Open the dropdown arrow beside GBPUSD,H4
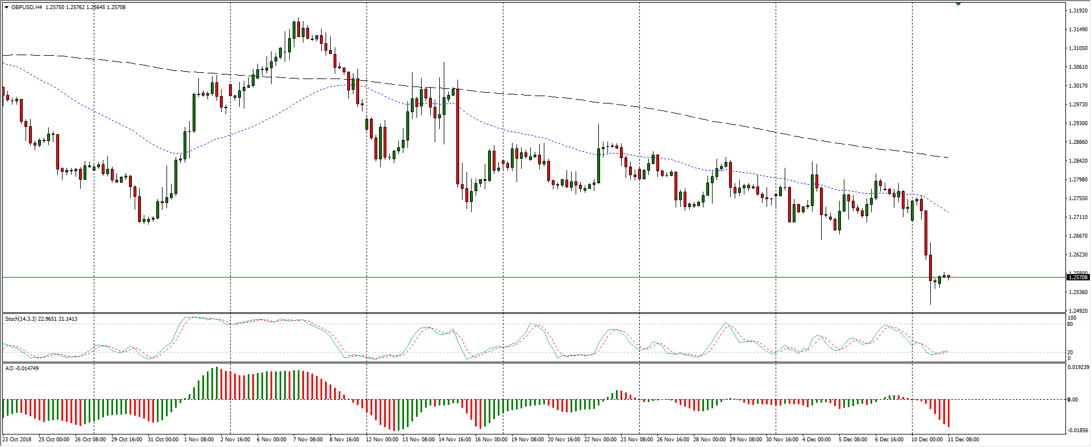The height and width of the screenshot is (447, 1091). [x=6, y=7]
